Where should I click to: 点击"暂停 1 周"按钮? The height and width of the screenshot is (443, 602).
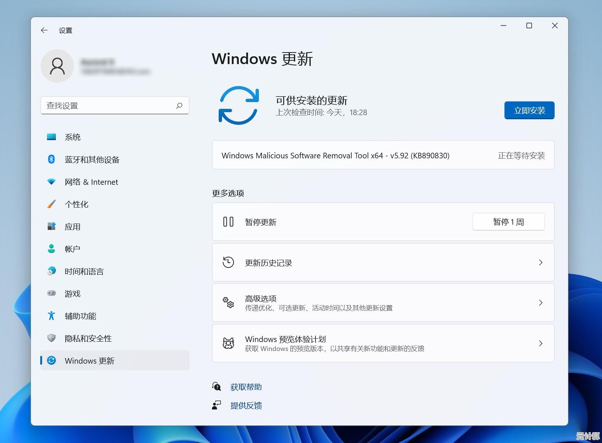click(x=508, y=222)
